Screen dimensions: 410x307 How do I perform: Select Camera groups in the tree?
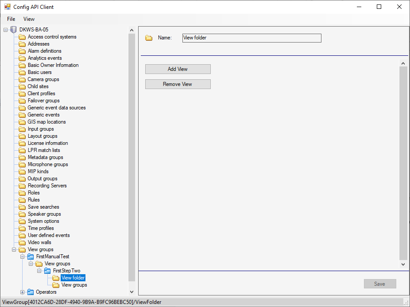tap(43, 79)
